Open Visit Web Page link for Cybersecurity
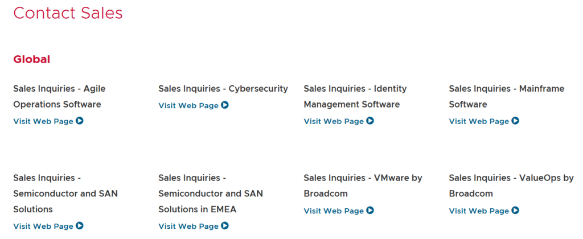This screenshot has width=583, height=239. click(188, 105)
